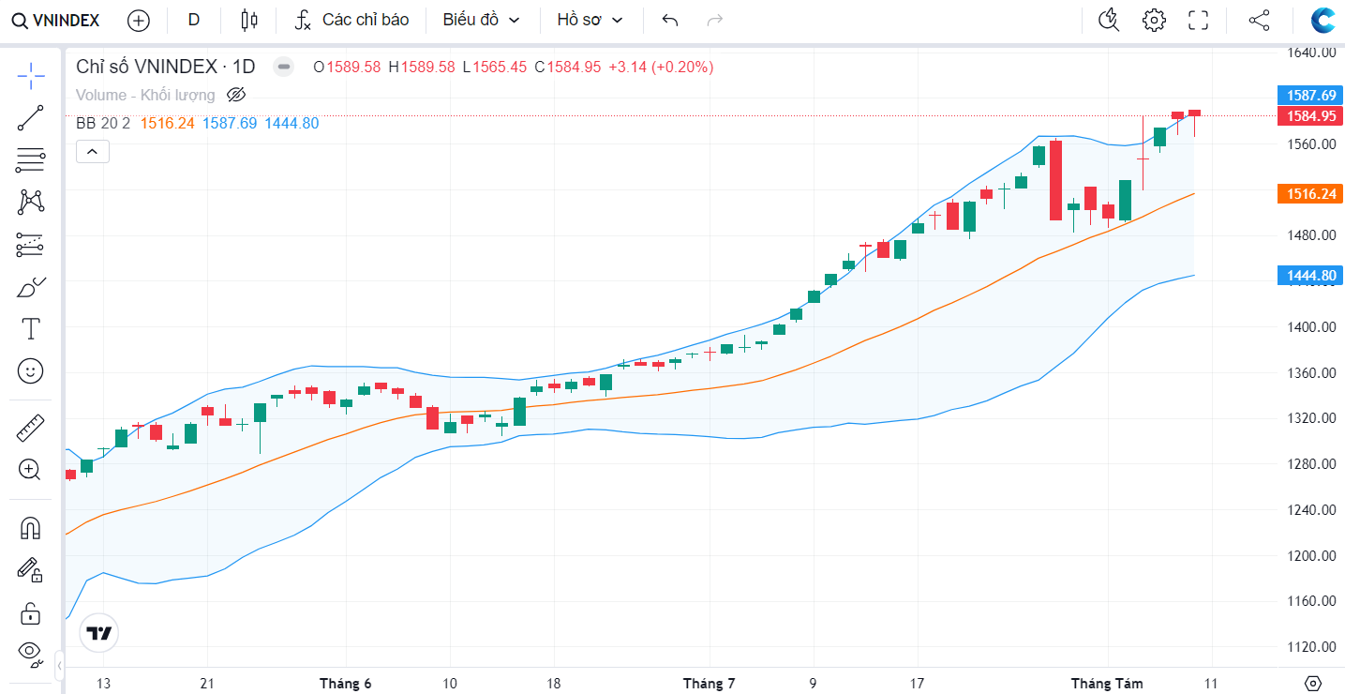Click the Tháng 6 date axis label

point(345,684)
